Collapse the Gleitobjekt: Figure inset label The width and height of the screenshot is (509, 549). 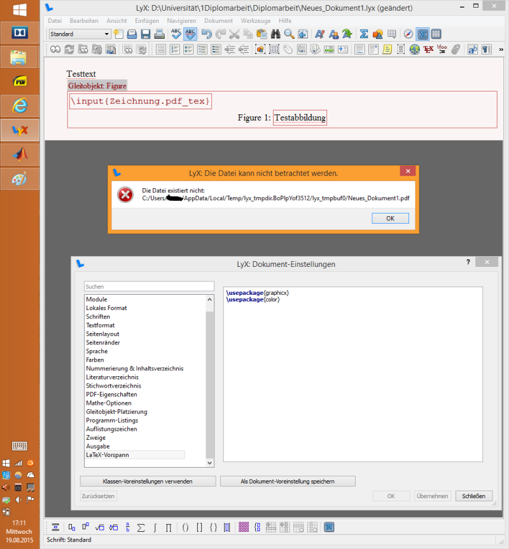[97, 86]
